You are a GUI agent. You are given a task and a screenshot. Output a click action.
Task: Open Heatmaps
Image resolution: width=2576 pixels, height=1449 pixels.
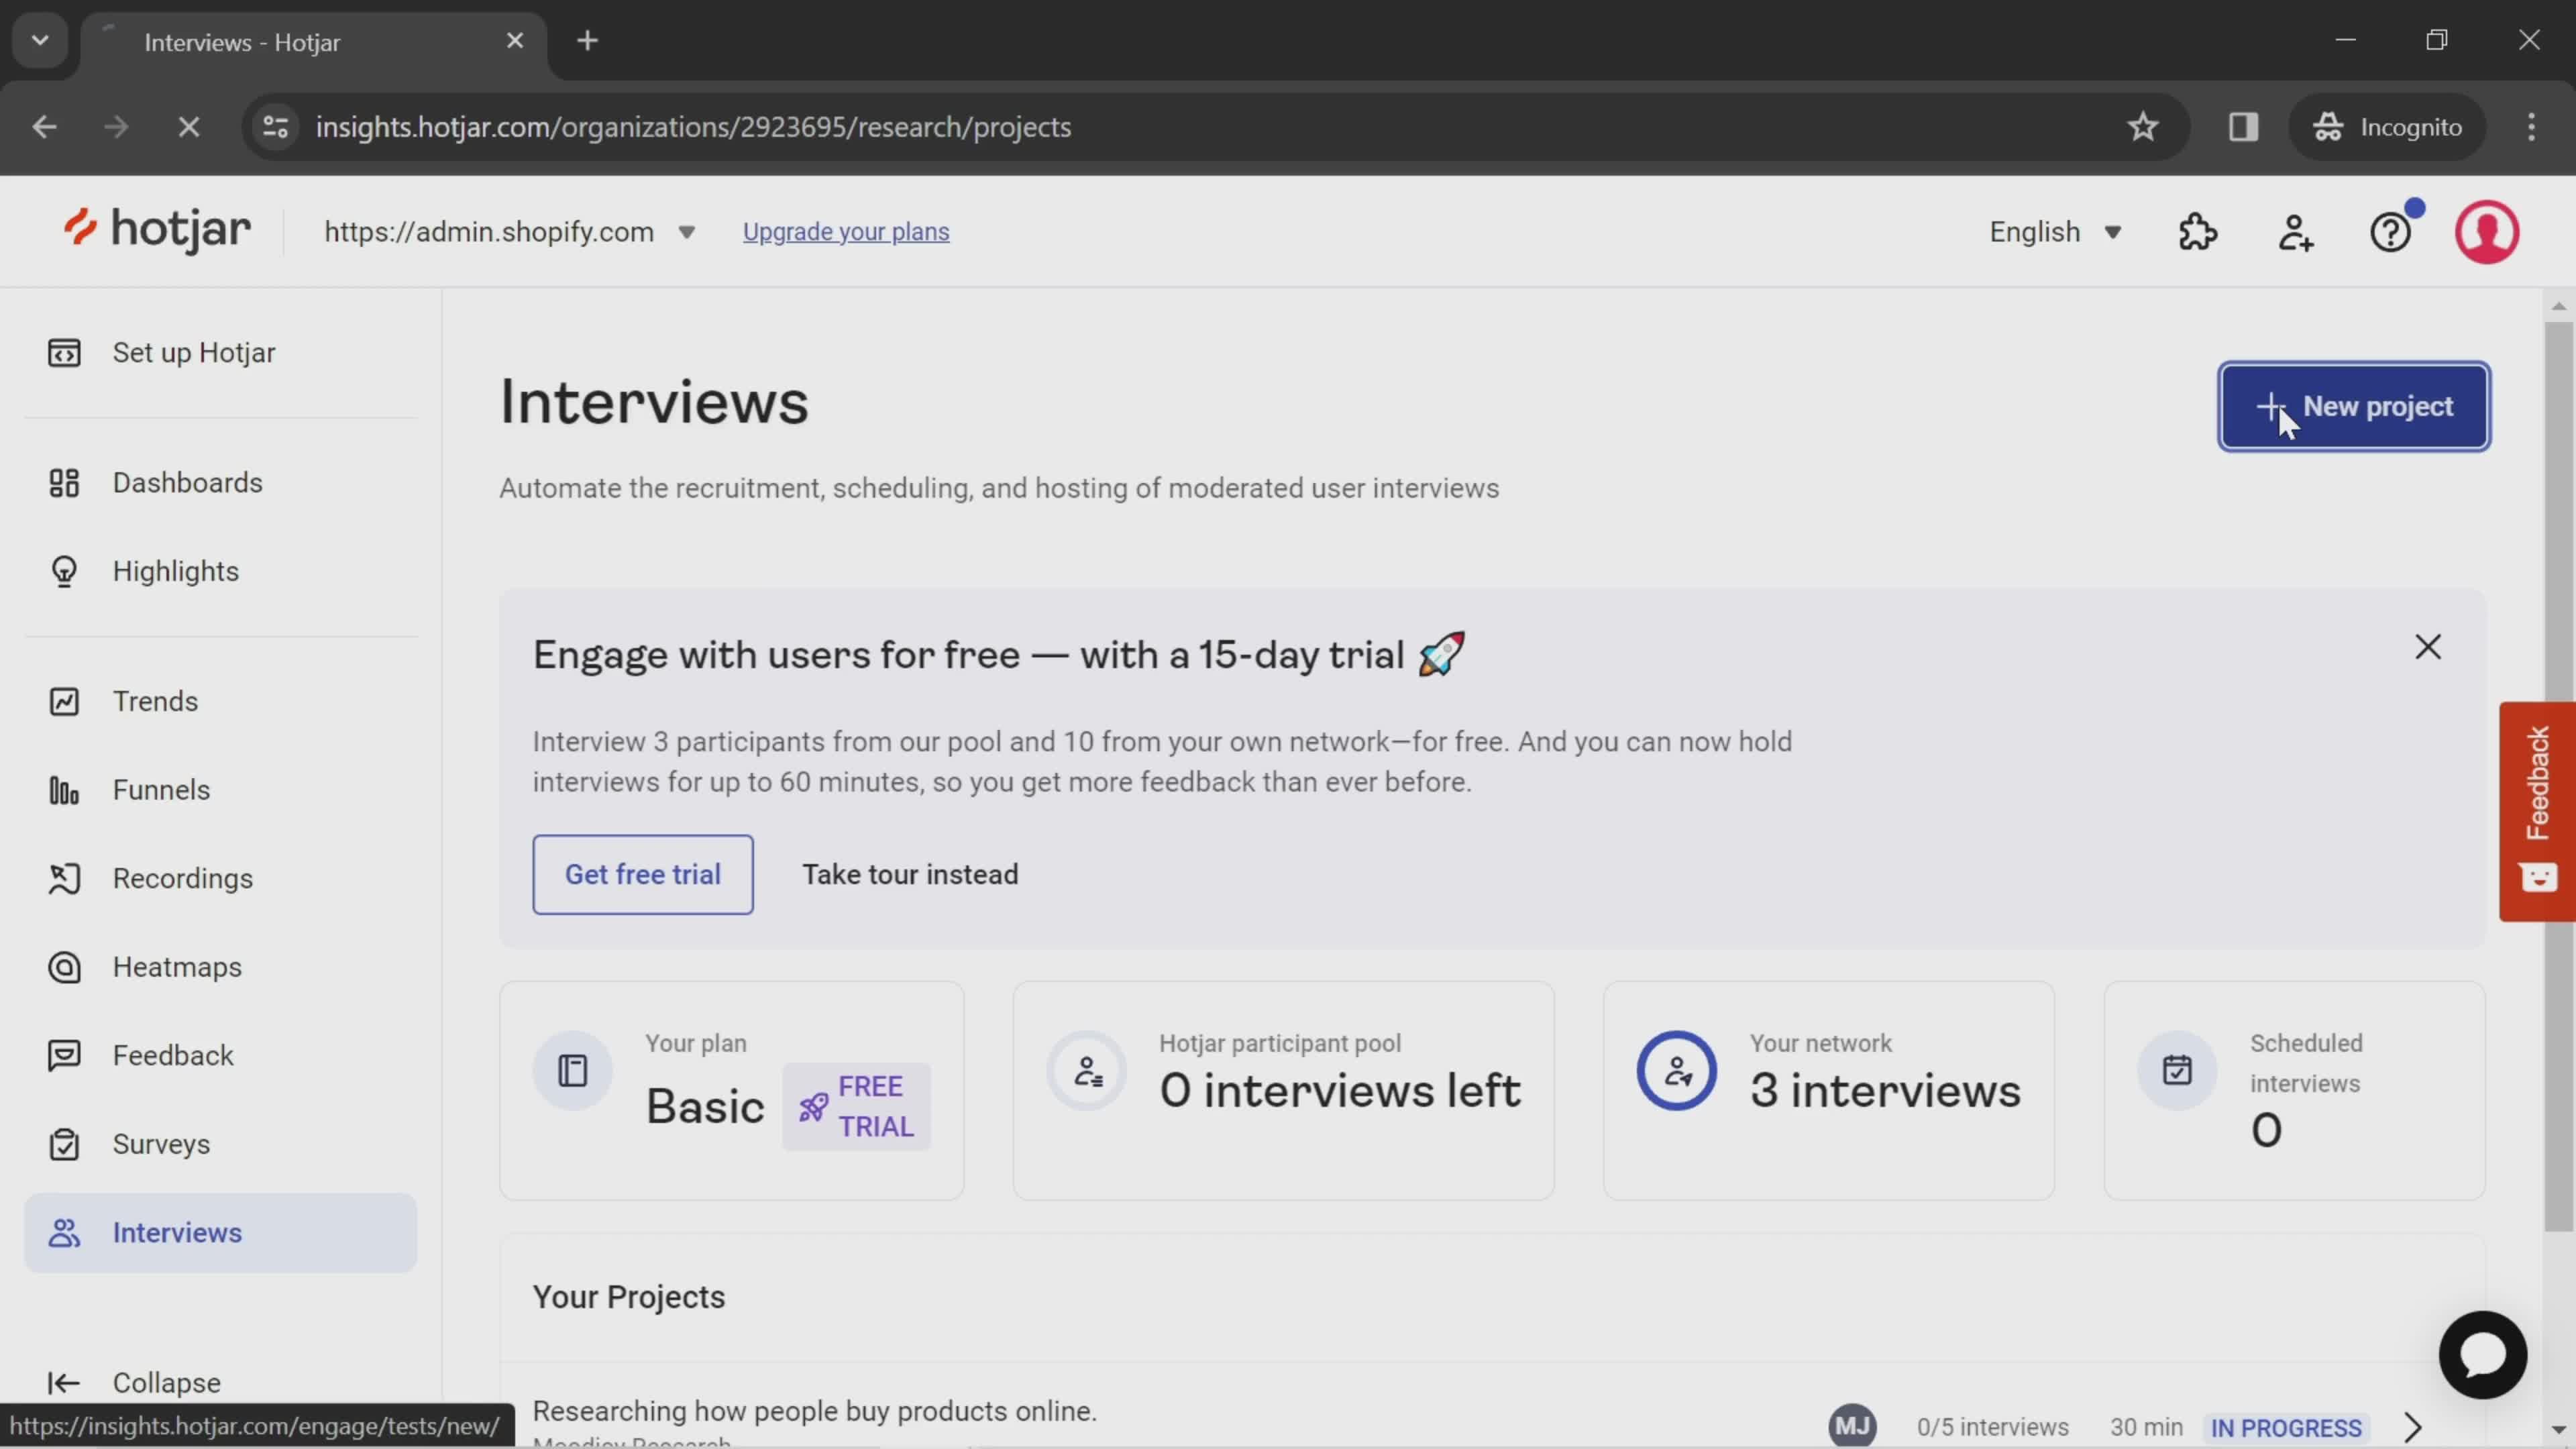(x=220, y=967)
